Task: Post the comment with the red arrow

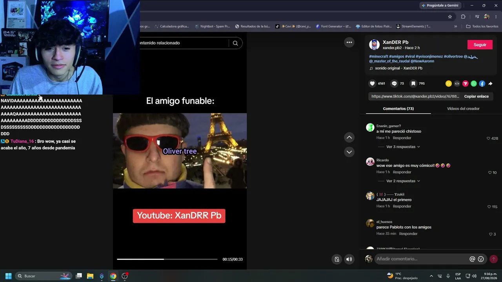Action: click(493, 259)
